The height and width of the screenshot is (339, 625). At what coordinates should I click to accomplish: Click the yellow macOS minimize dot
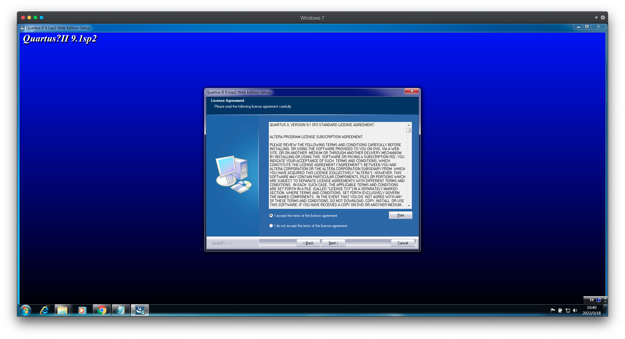point(29,18)
